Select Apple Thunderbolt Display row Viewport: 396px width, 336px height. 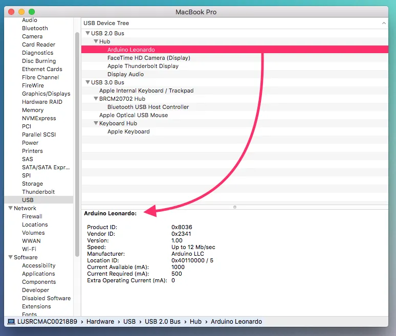(235, 66)
